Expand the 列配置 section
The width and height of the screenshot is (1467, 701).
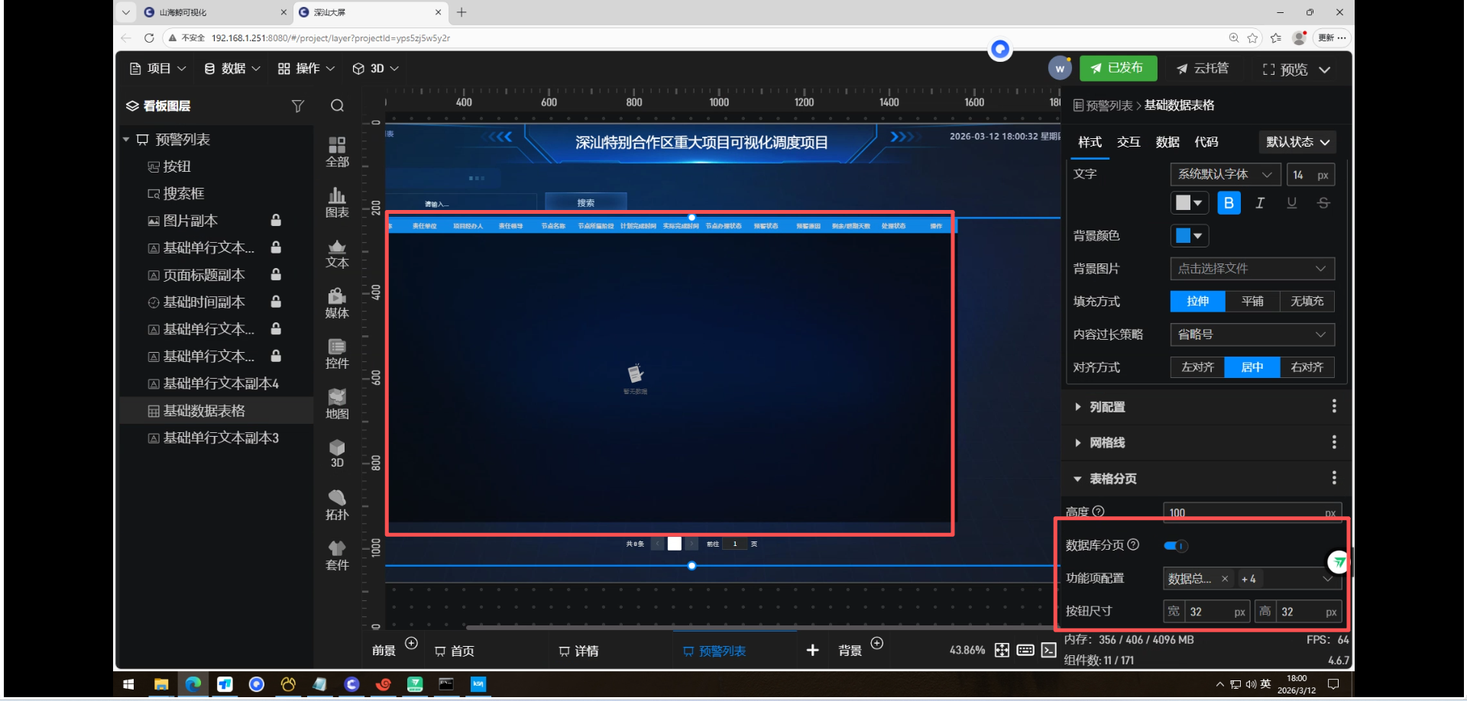click(1107, 407)
